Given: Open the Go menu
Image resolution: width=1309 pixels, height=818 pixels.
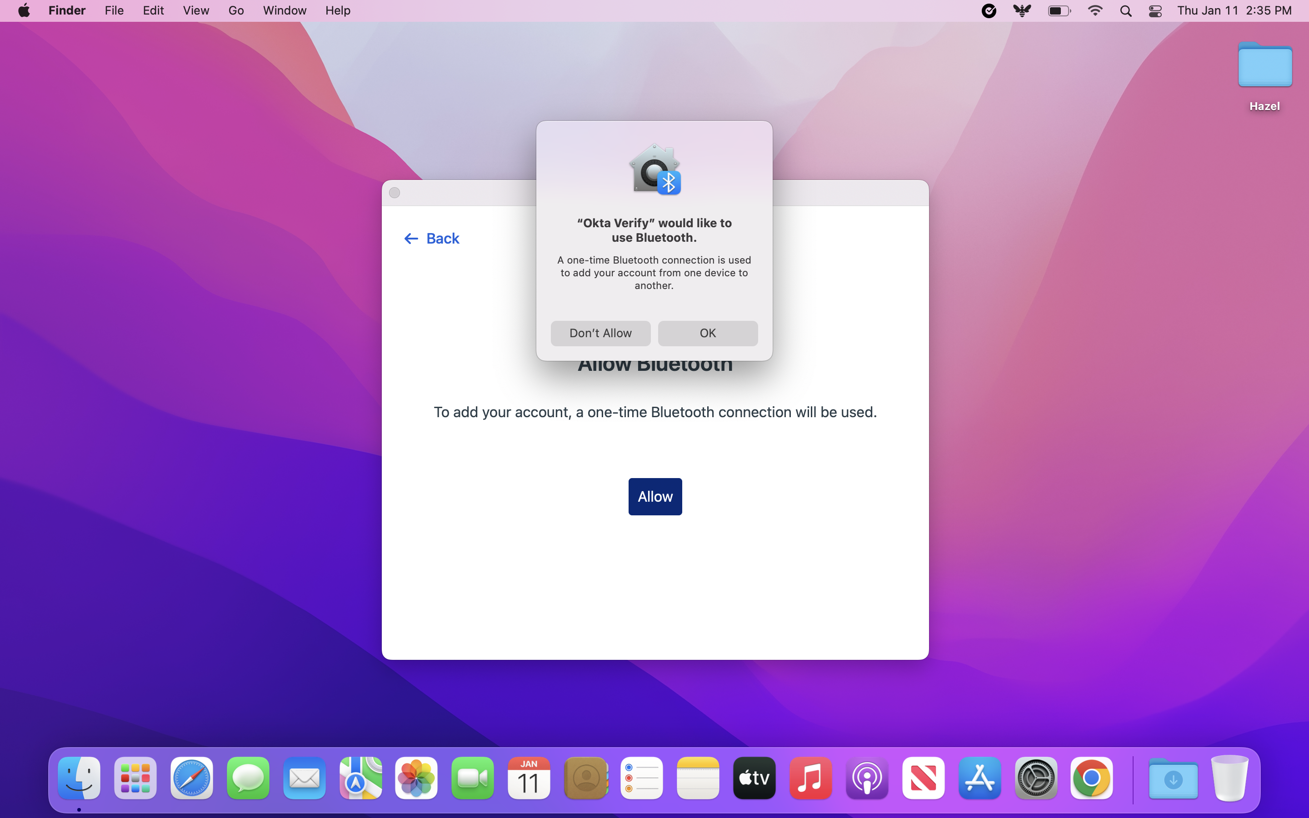Looking at the screenshot, I should click(x=236, y=11).
